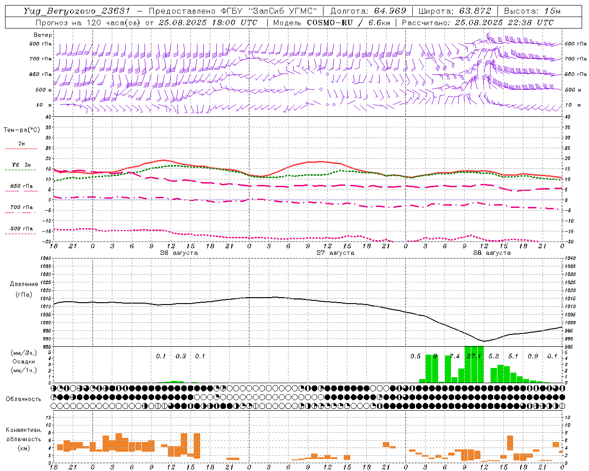Click the Конвективн. convective cloud label
The image size is (589, 471).
24,430
